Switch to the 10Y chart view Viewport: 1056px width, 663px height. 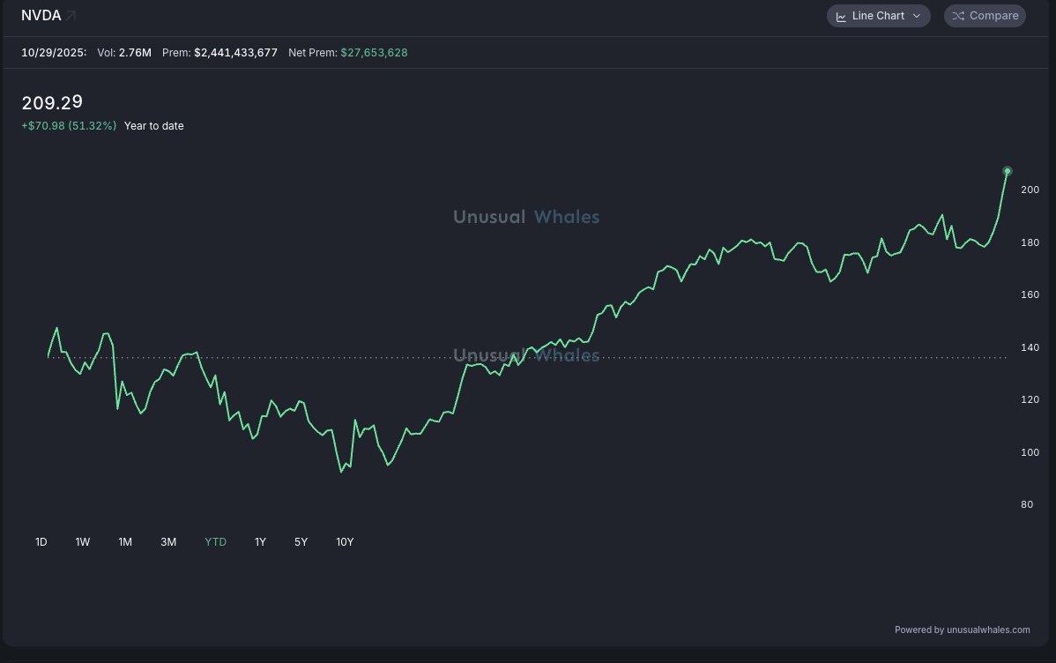[345, 541]
